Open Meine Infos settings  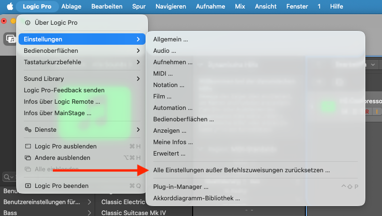255,142
